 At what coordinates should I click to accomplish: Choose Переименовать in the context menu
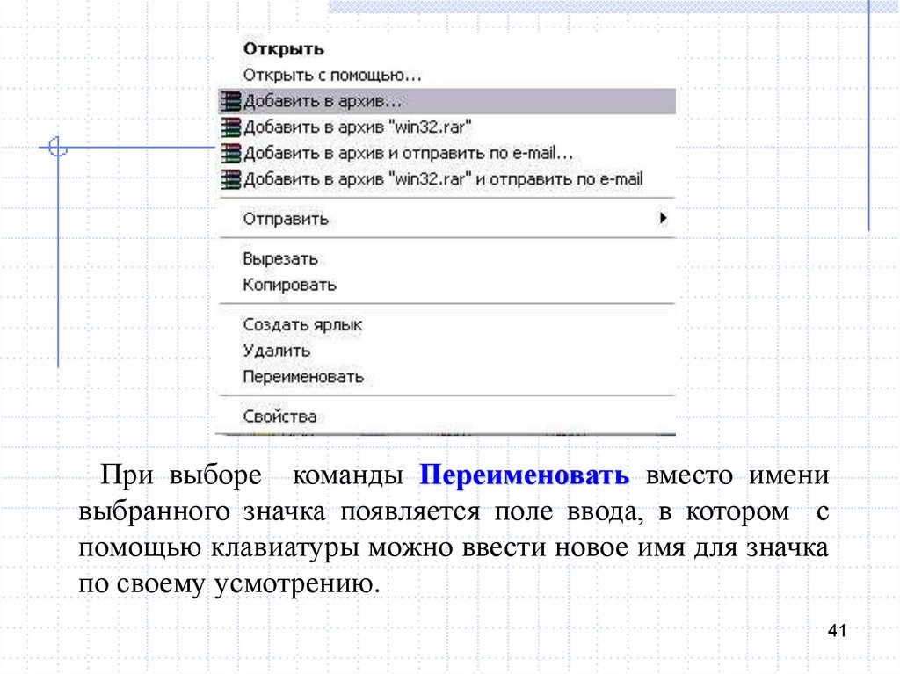[x=302, y=377]
